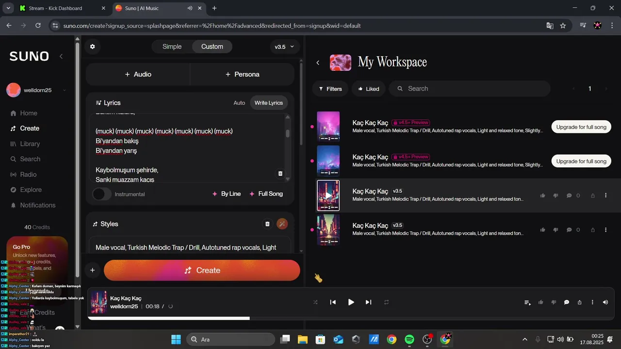Skip to next track in player
Screen dimensions: 621x349
tap(368, 302)
